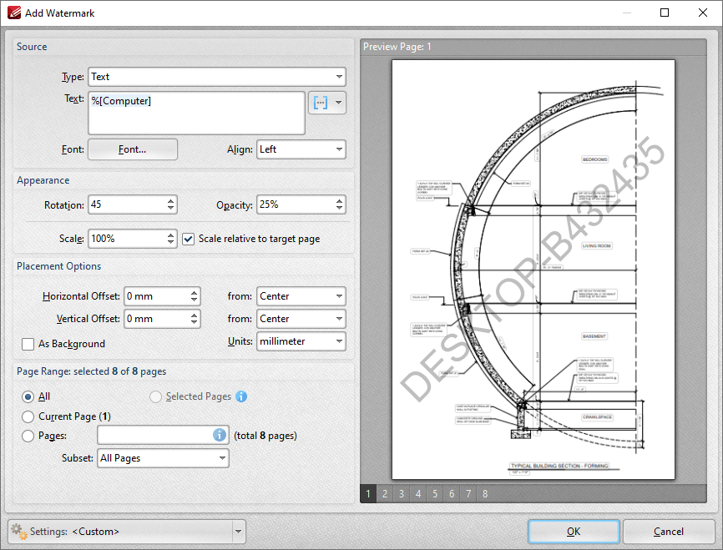Click OK to apply the watermark
This screenshot has width=723, height=550.
[574, 532]
